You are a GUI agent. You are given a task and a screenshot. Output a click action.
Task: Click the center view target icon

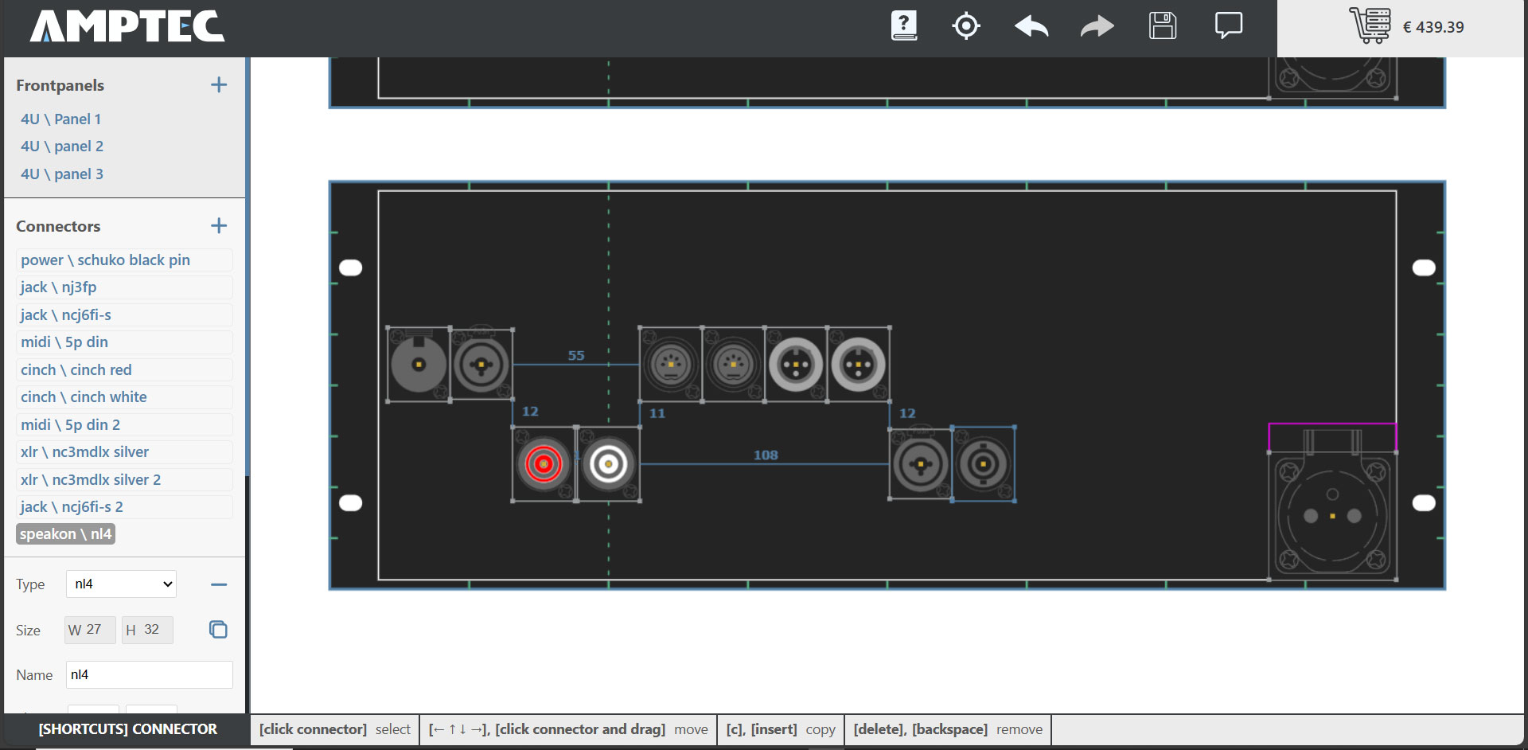click(965, 26)
